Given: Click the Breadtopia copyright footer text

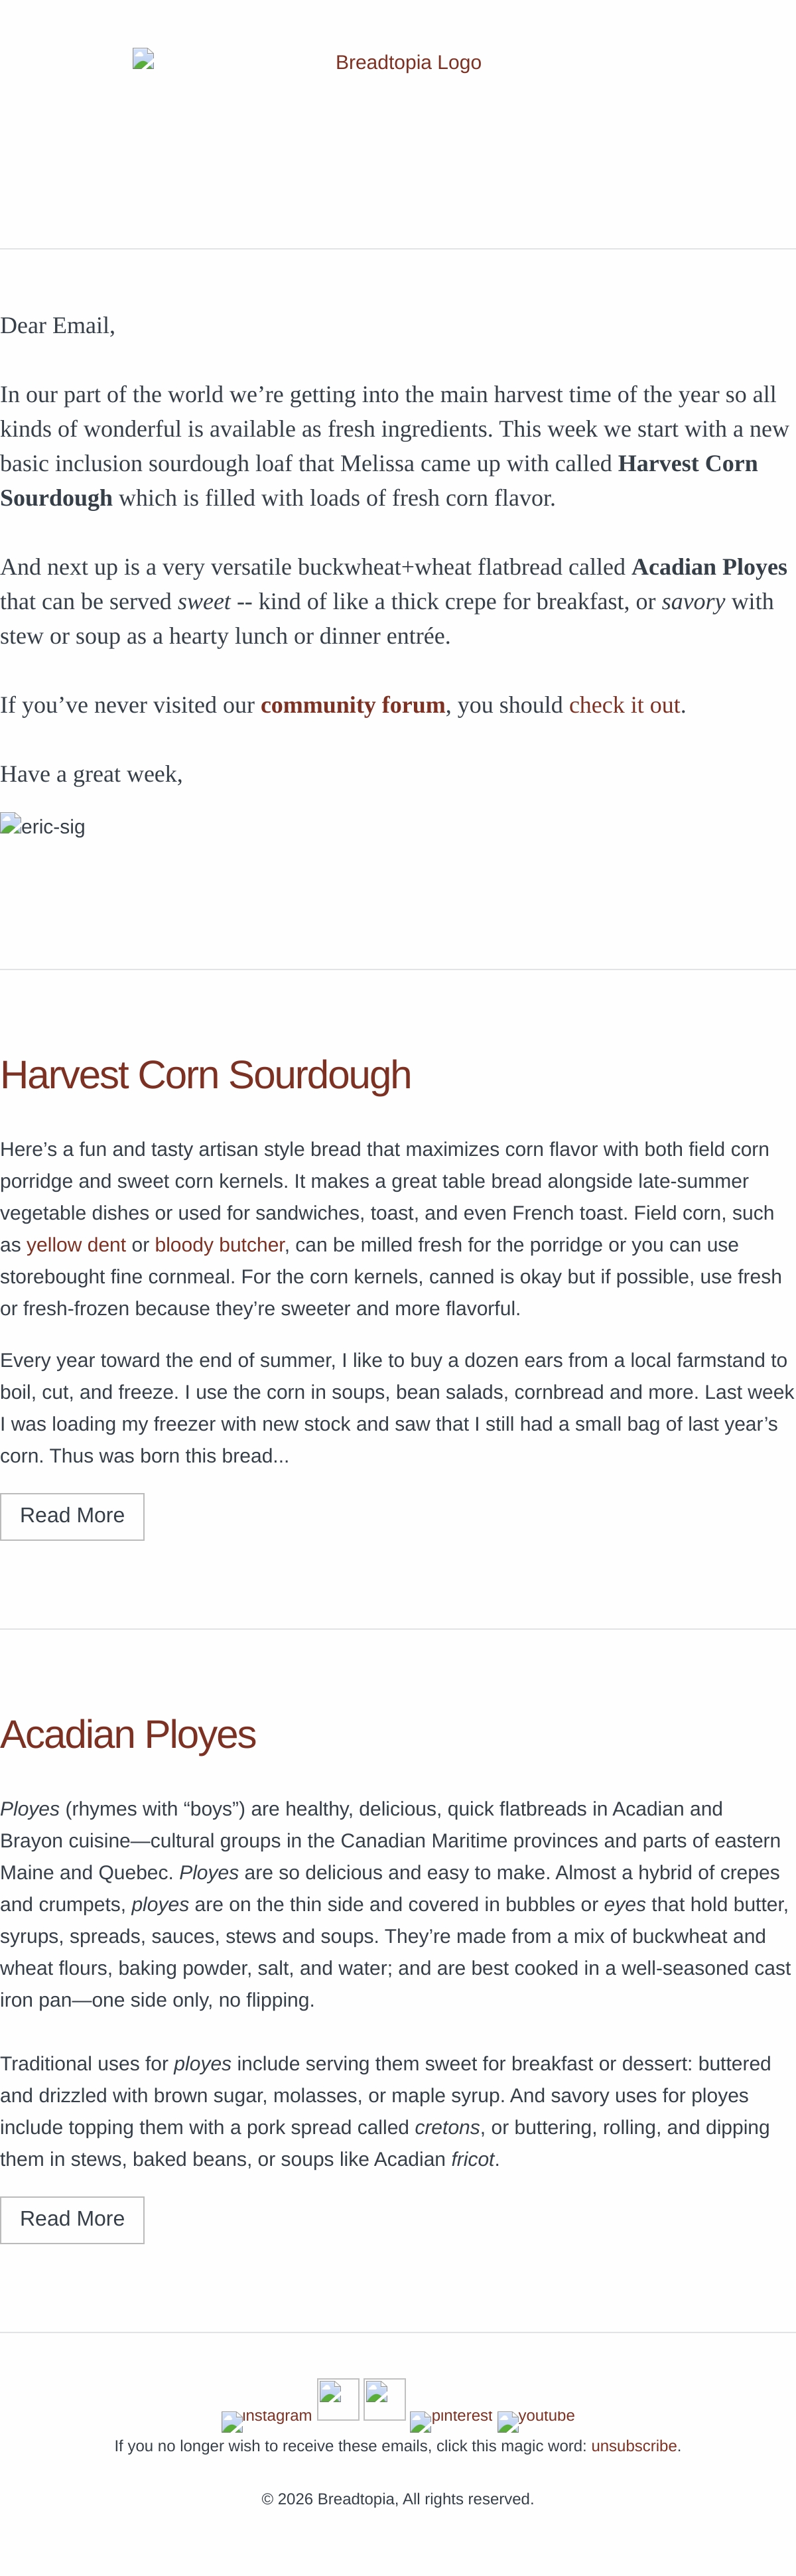Looking at the screenshot, I should click(398, 2499).
